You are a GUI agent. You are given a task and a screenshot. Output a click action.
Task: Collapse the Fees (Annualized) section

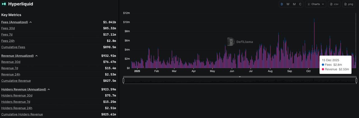[x=31, y=22]
